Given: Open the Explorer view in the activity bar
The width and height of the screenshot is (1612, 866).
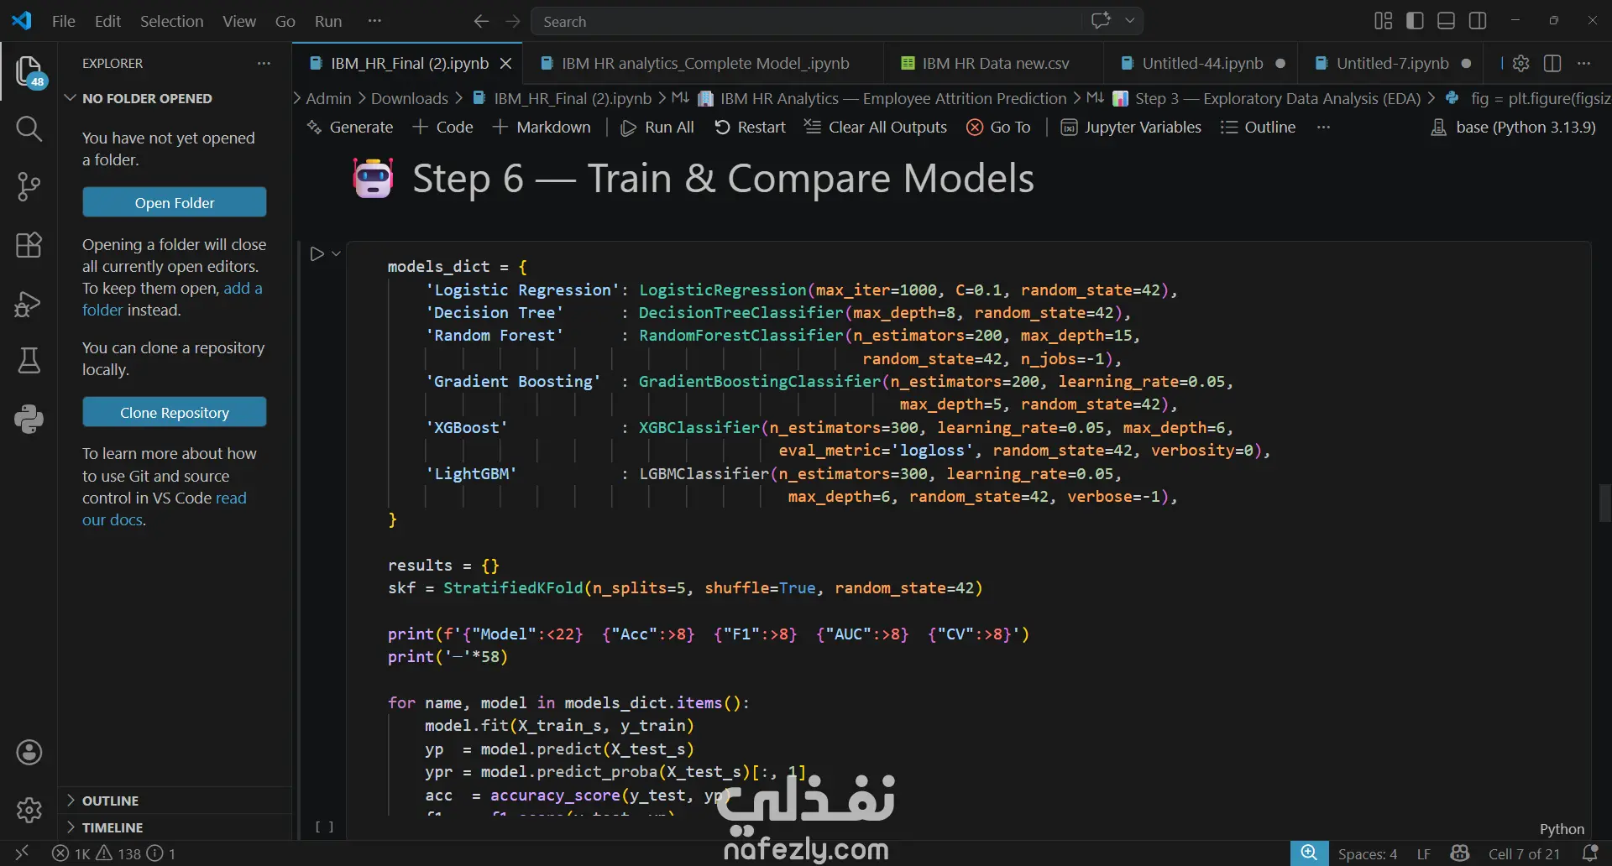Looking at the screenshot, I should click(x=29, y=71).
